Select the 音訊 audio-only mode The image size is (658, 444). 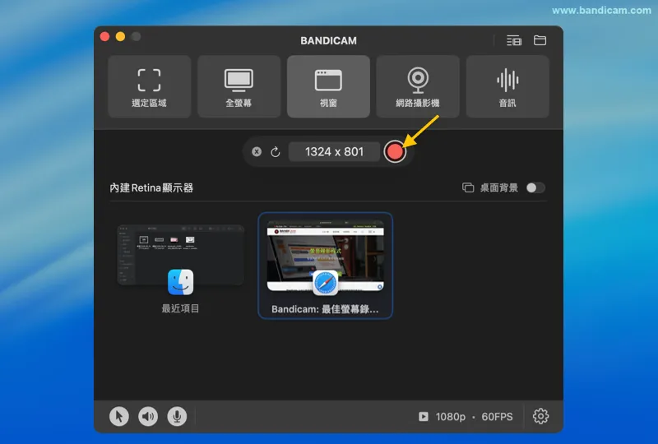pos(507,87)
